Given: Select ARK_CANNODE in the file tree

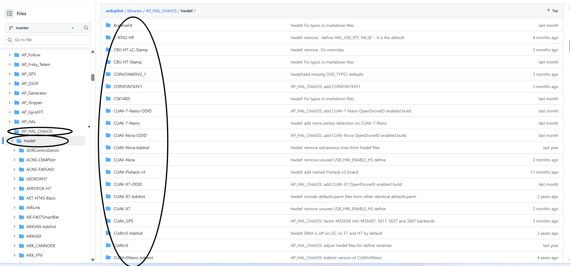Looking at the screenshot, I should (x=41, y=246).
